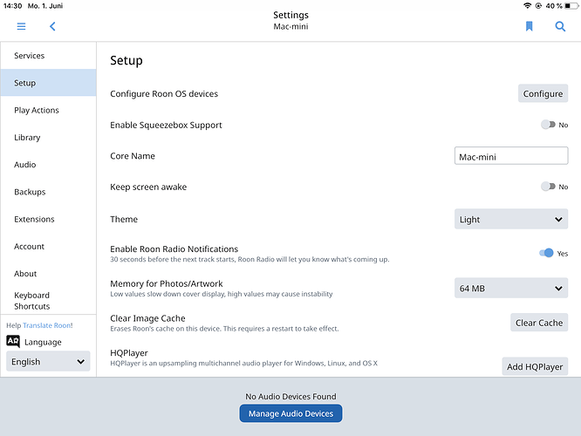Click the Clear Cache button
The image size is (581, 436).
[539, 323]
